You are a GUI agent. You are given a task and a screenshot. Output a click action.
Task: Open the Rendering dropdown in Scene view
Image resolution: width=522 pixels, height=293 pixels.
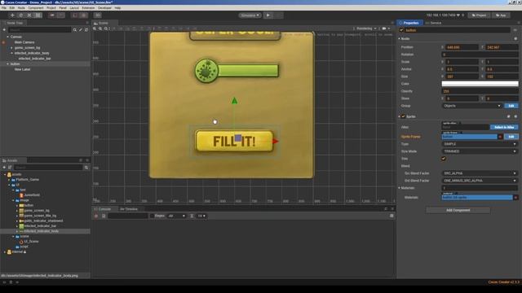click(x=366, y=28)
